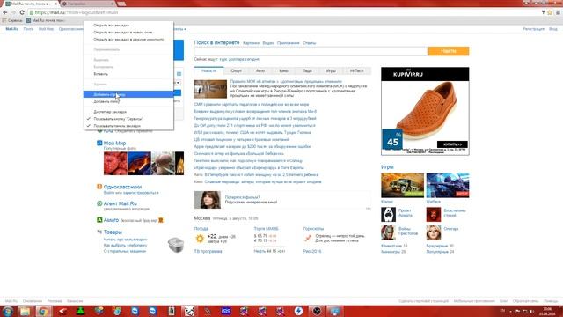Select Вставить in the context menu

128,74
